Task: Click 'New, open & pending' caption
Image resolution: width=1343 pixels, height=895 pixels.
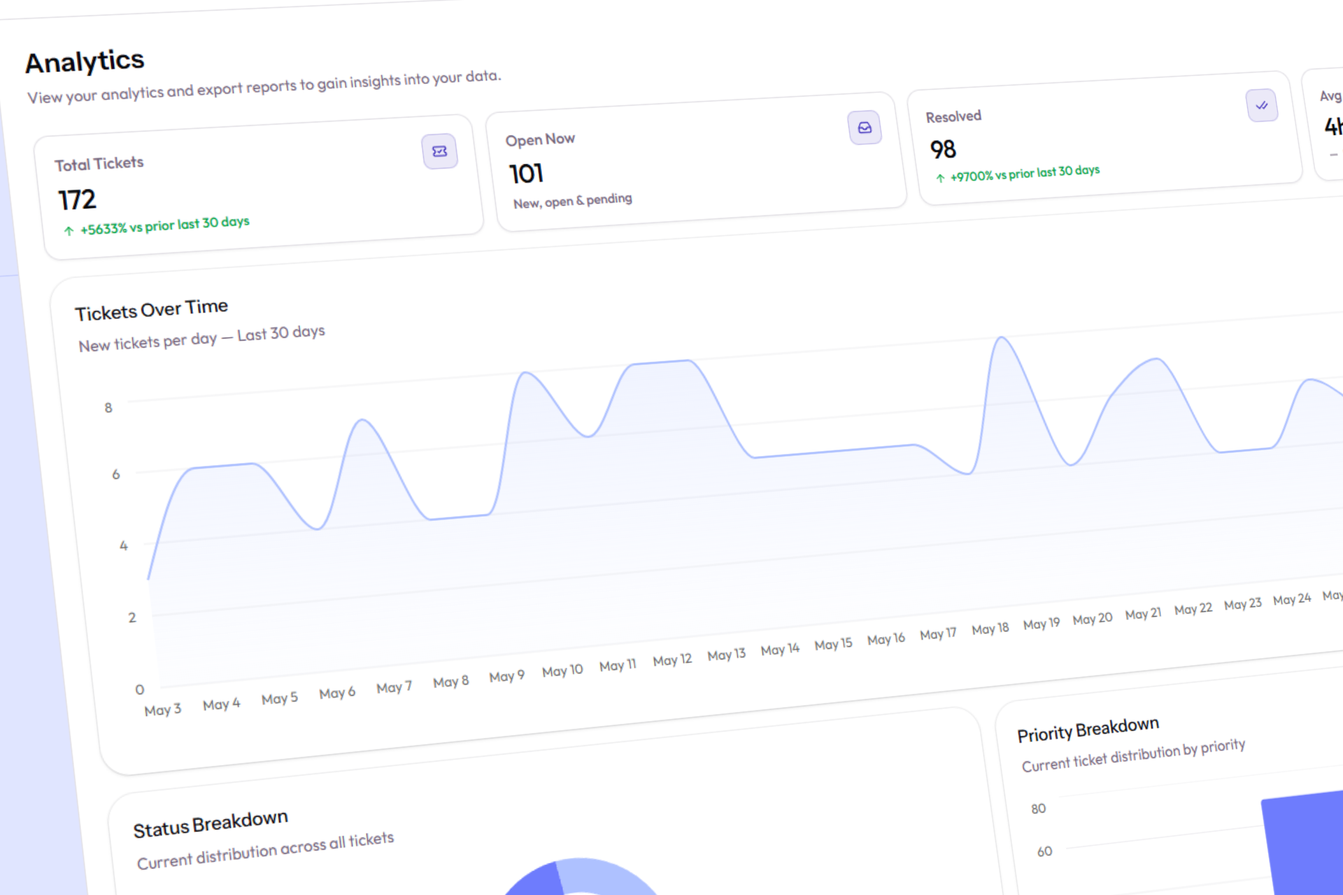Action: [x=572, y=201]
